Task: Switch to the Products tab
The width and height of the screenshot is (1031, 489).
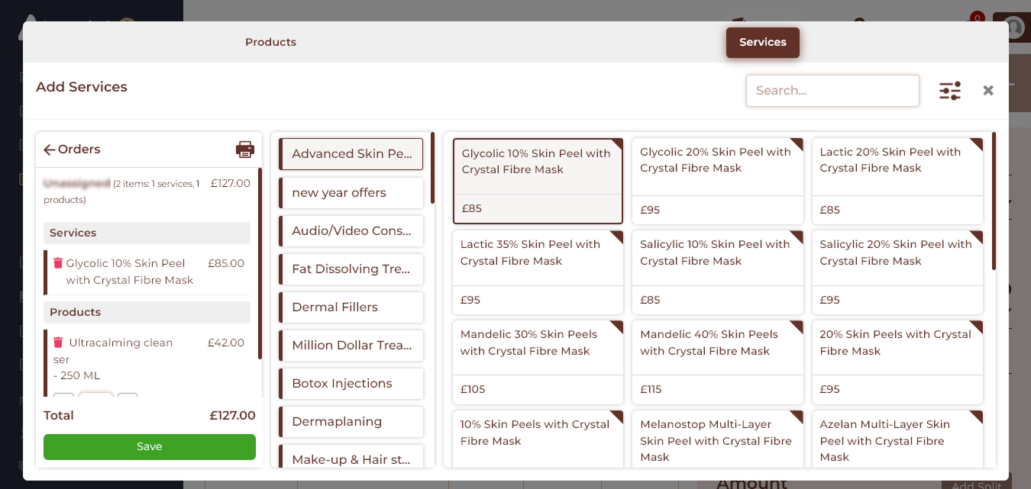Action: 270,43
